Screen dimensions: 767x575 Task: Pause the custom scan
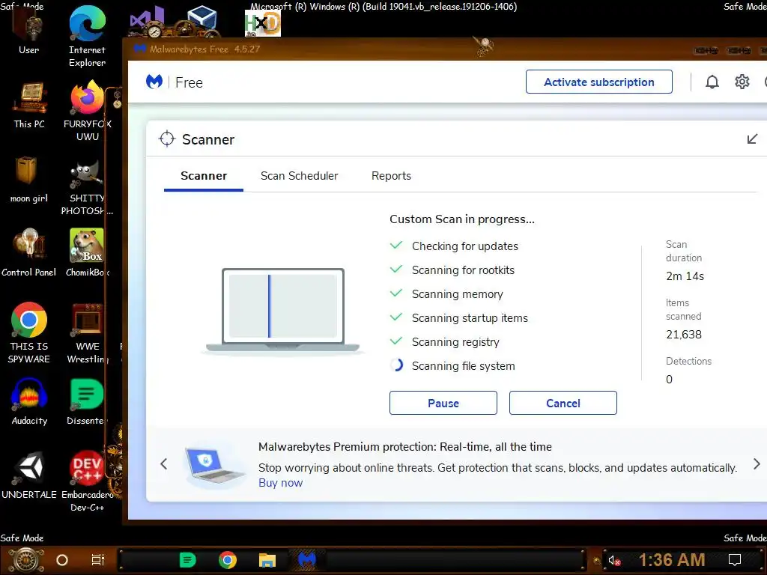click(443, 403)
